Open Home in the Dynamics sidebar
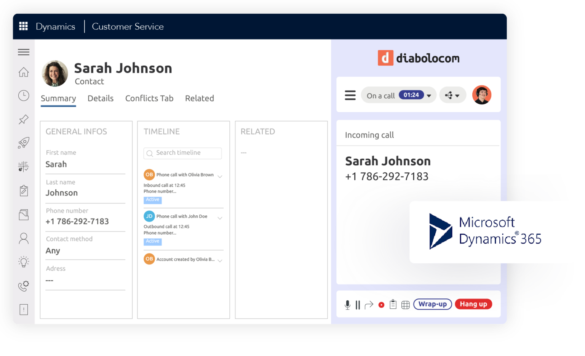Viewport: 585px width, 356px height. [24, 72]
